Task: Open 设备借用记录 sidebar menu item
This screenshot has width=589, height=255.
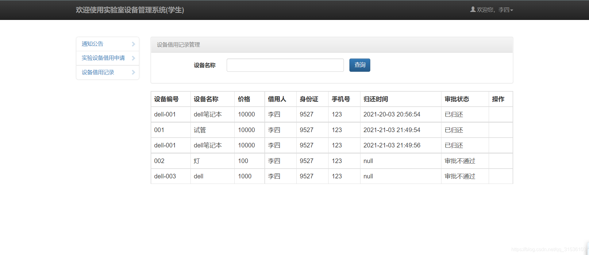Action: pyautogui.click(x=108, y=72)
